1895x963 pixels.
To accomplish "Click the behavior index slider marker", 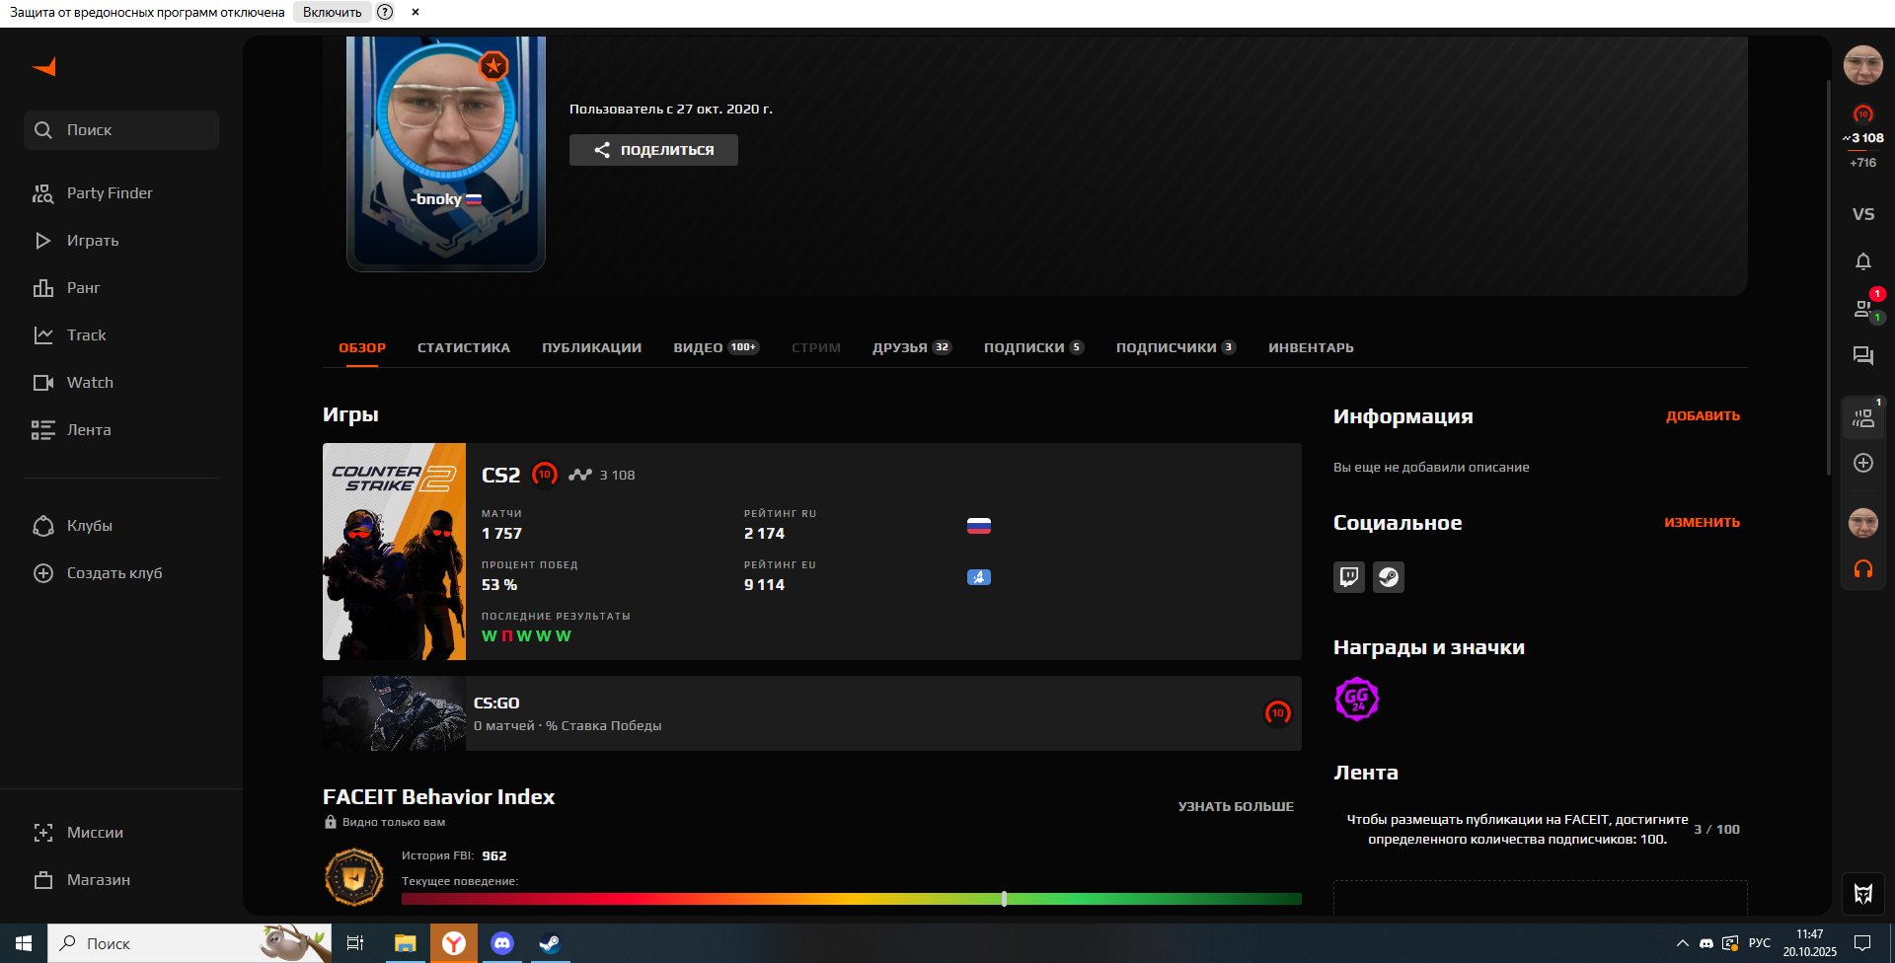I will coord(1004,899).
